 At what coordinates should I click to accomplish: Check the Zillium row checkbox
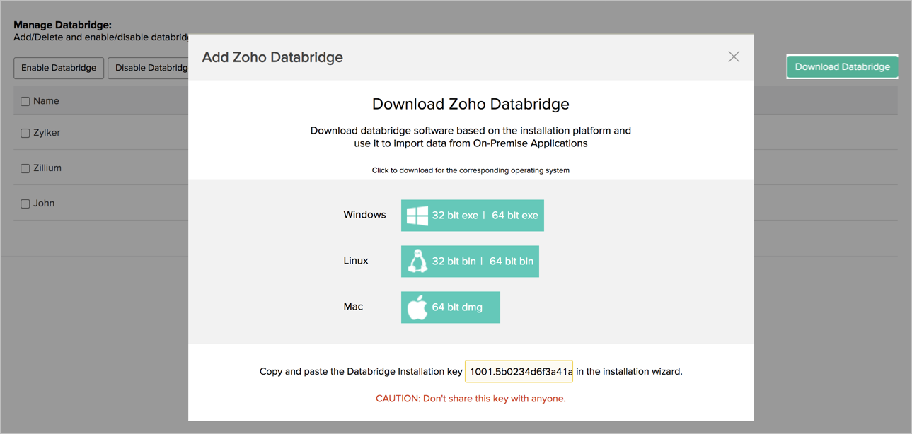coord(25,168)
